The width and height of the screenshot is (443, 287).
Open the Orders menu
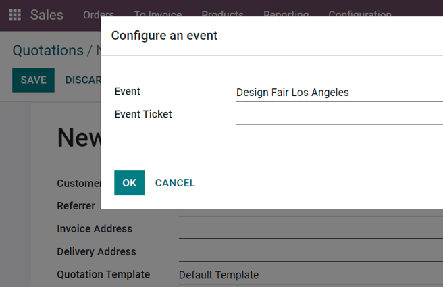(x=99, y=15)
